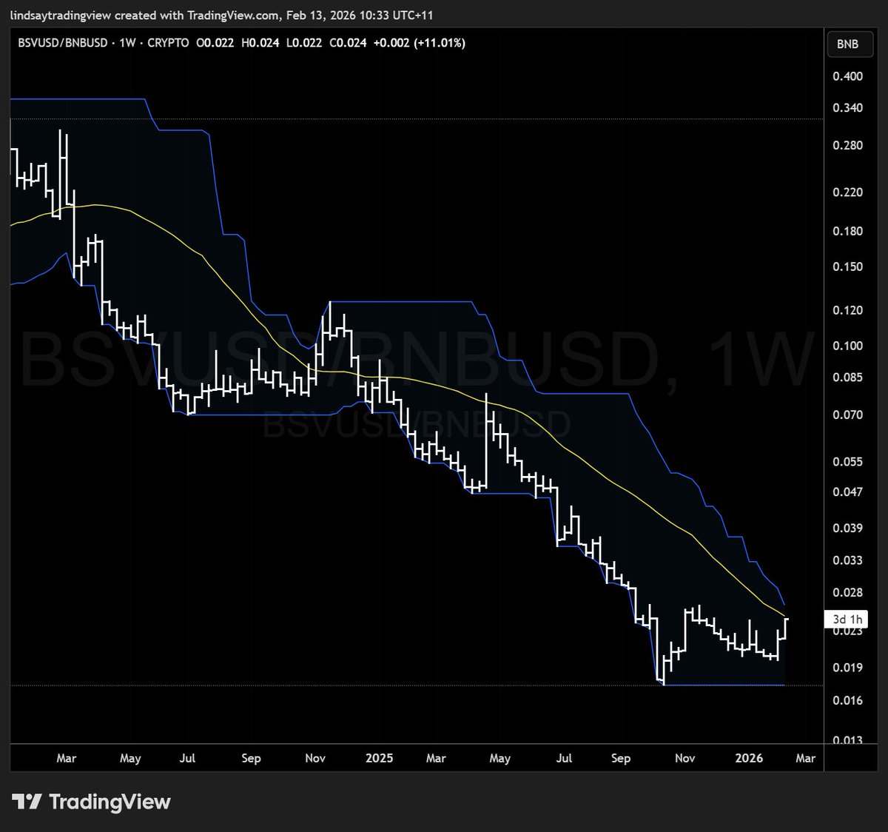Toggle the BNB currency button on the price scale
This screenshot has width=888, height=832.
point(850,44)
